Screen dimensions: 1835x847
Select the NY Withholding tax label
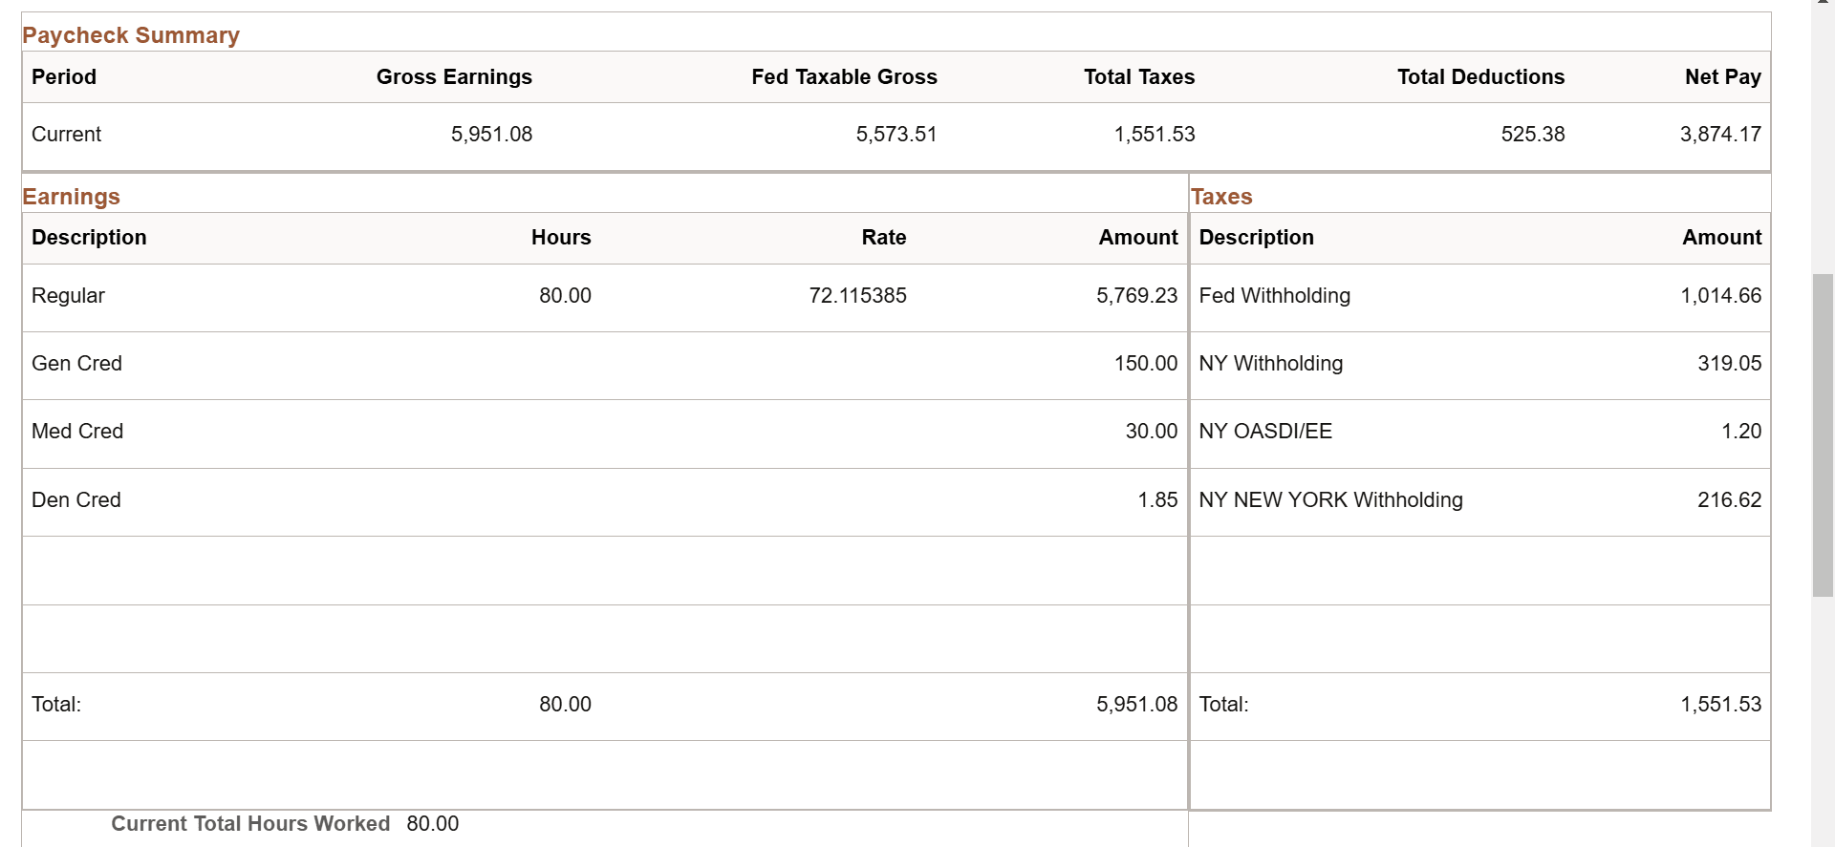pos(1270,364)
